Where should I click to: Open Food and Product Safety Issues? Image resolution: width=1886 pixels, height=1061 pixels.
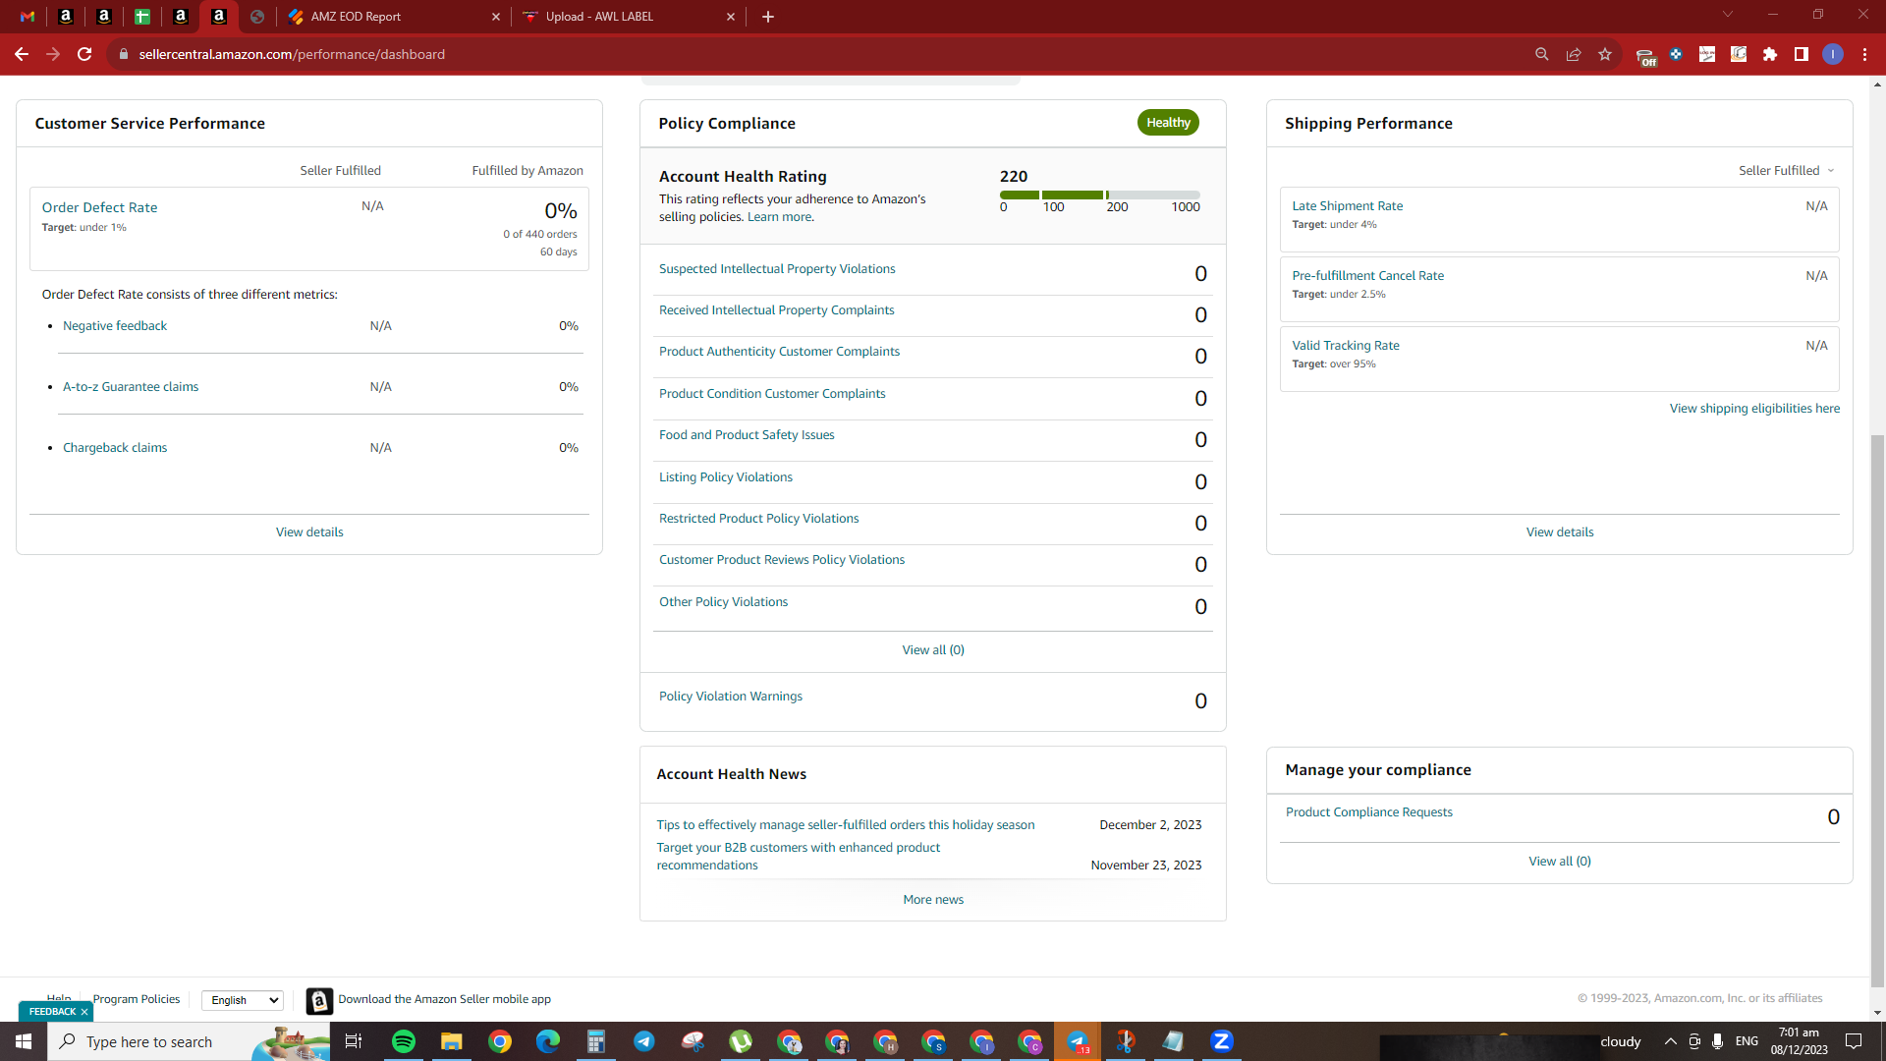coord(747,435)
